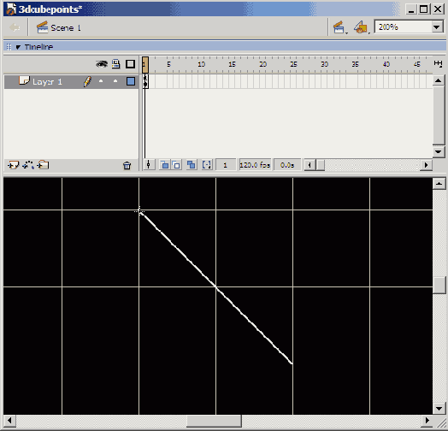This screenshot has width=448, height=431.
Task: Enable Onion Skin
Action: pos(164,165)
